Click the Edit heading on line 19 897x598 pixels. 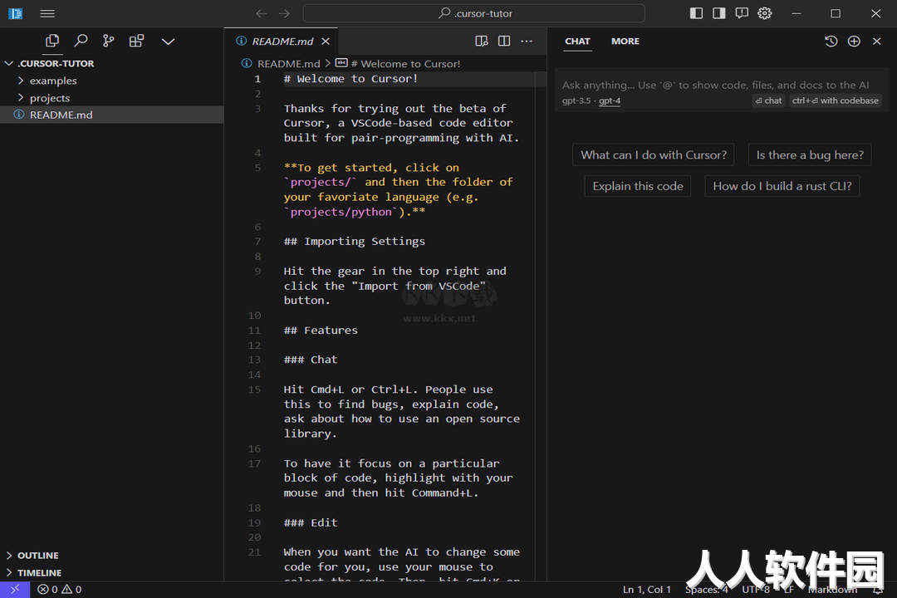(311, 523)
